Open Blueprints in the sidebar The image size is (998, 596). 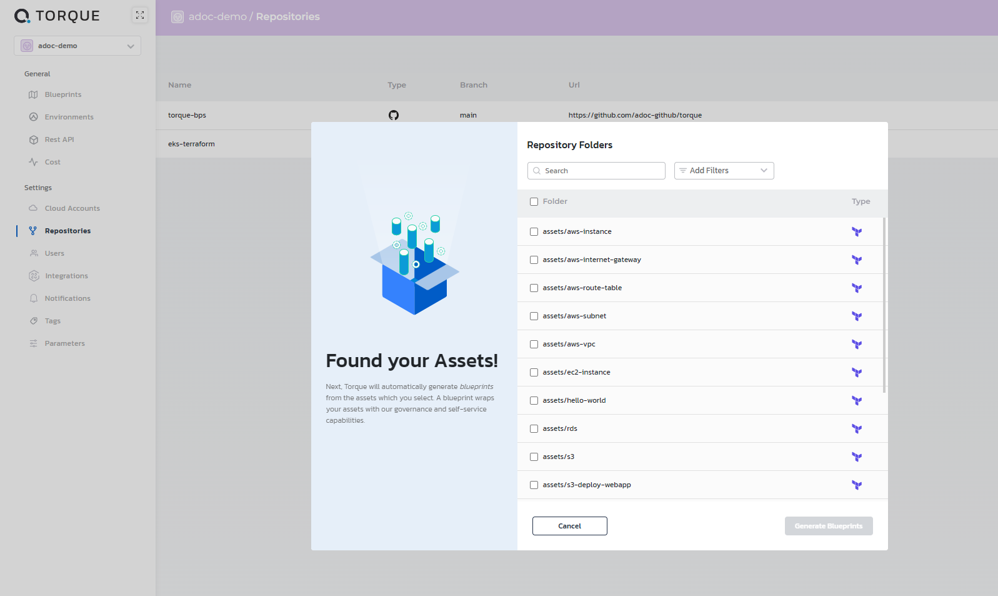[x=63, y=94]
